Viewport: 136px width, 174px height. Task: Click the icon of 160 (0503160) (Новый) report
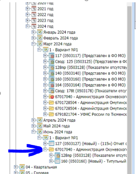tap(57, 161)
